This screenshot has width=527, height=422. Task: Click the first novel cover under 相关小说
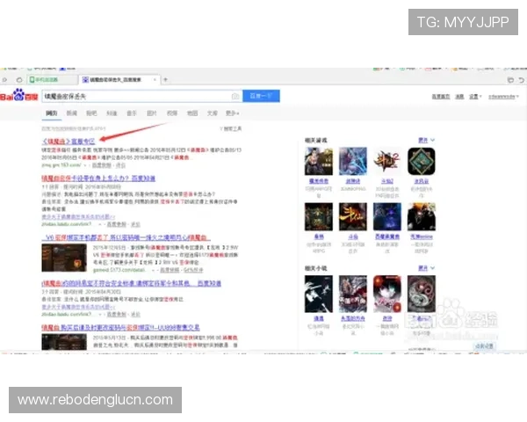(317, 293)
